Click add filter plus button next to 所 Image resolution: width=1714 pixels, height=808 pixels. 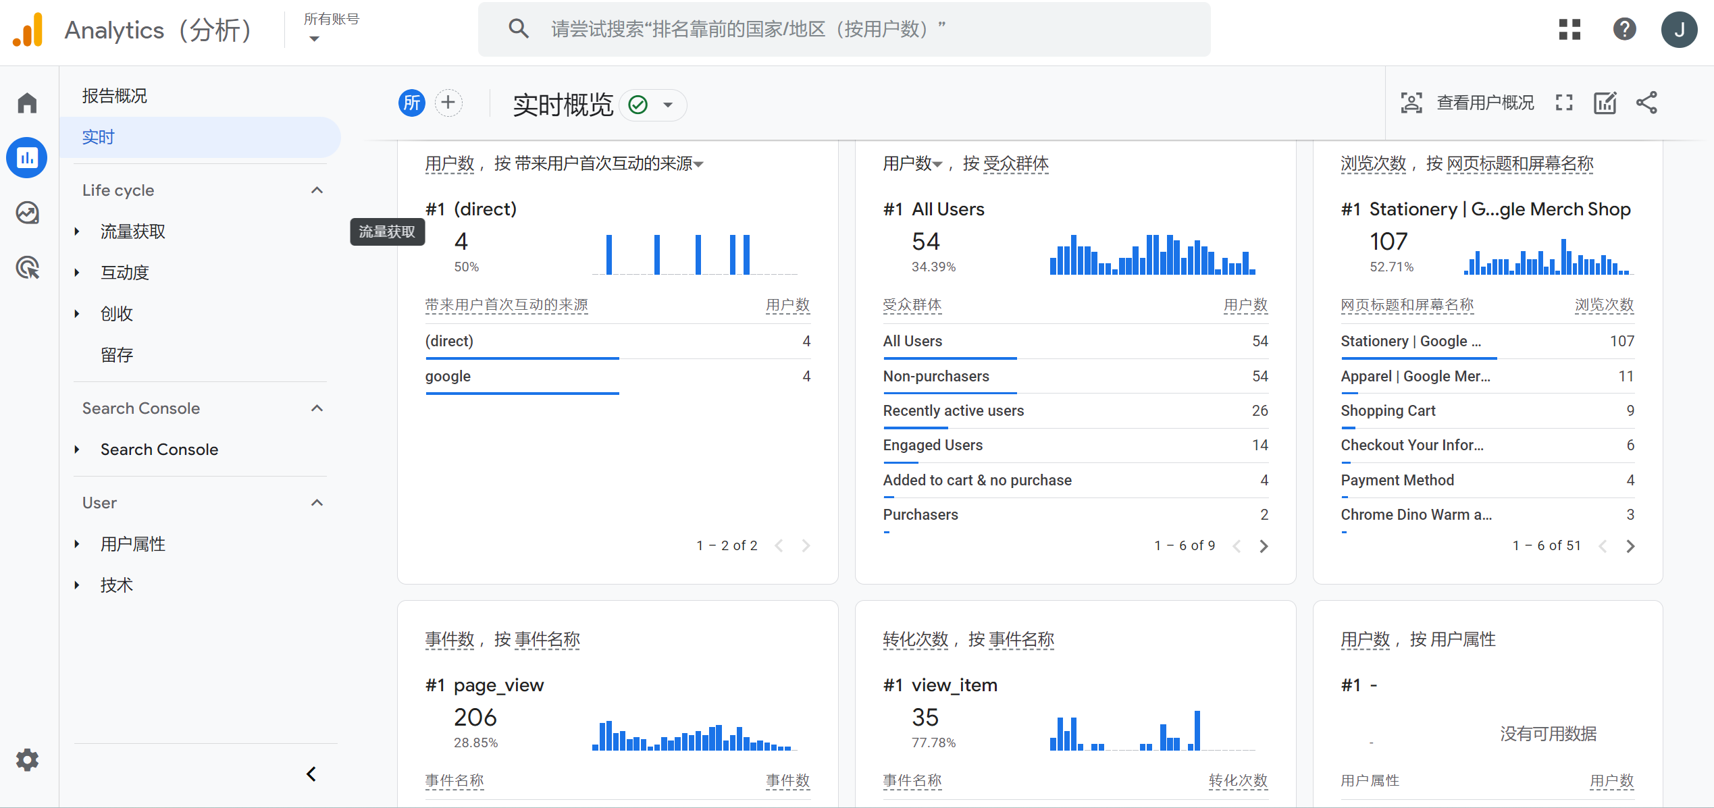point(447,105)
